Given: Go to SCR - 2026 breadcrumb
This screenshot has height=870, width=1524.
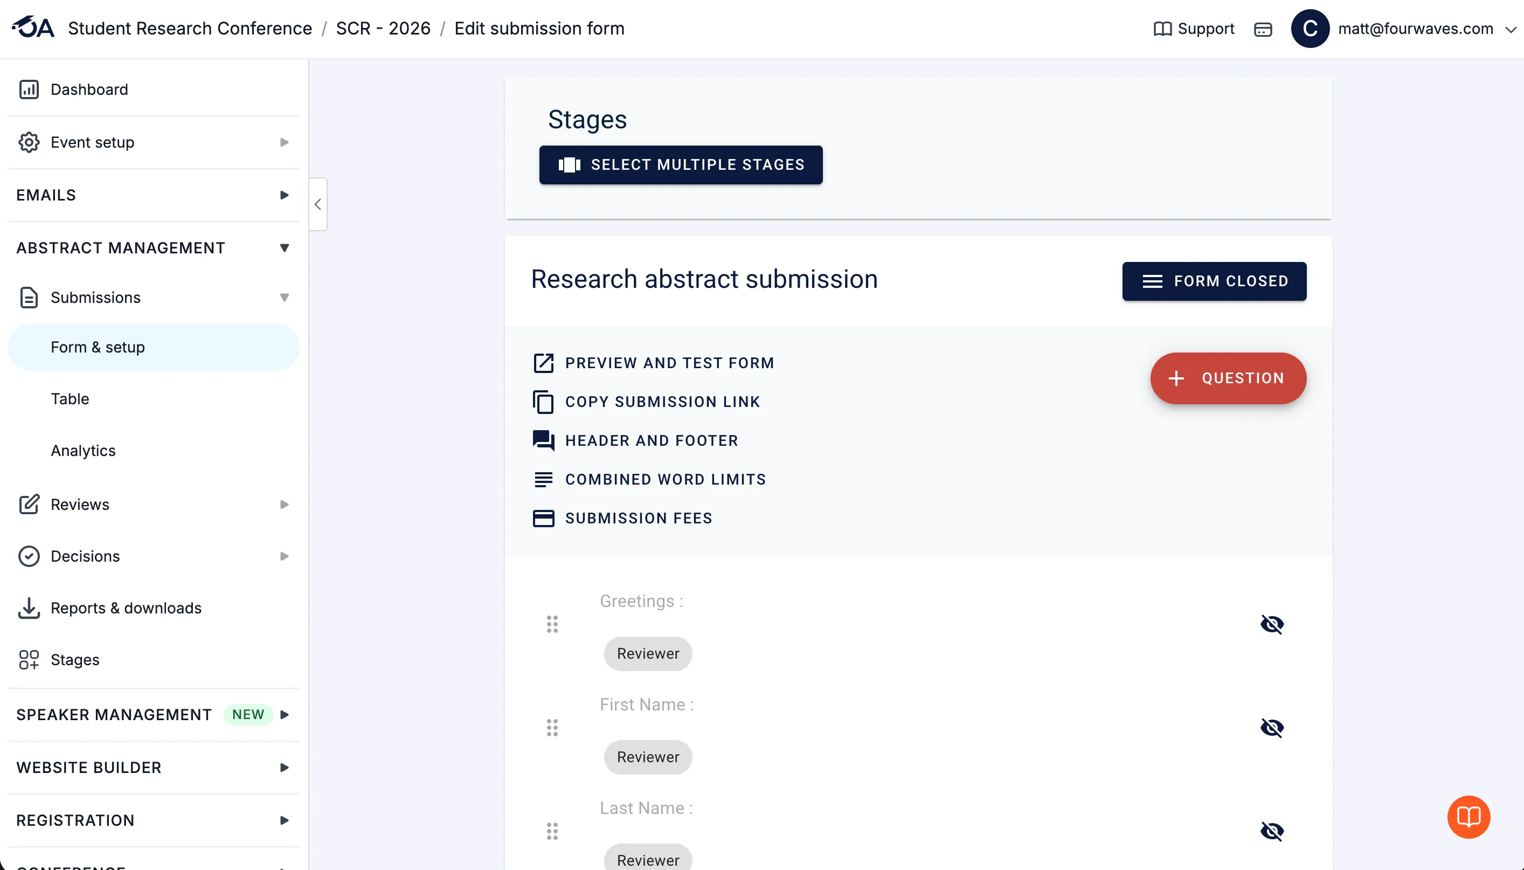Looking at the screenshot, I should click(383, 29).
